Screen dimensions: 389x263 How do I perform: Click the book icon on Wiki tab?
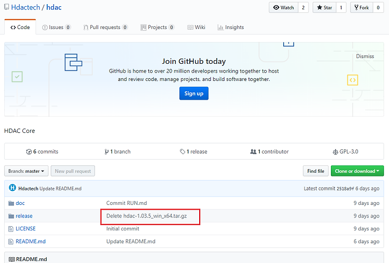(190, 27)
